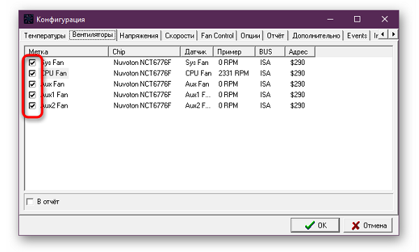Click ISA in the CPU Fan row

click(265, 73)
